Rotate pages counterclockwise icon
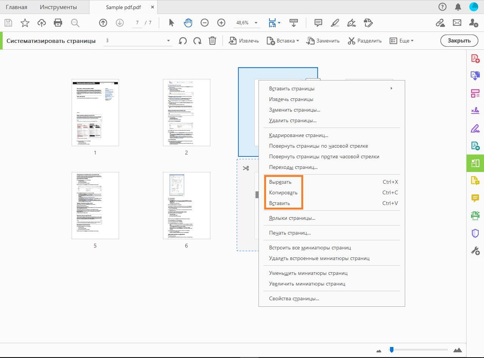 (x=183, y=41)
